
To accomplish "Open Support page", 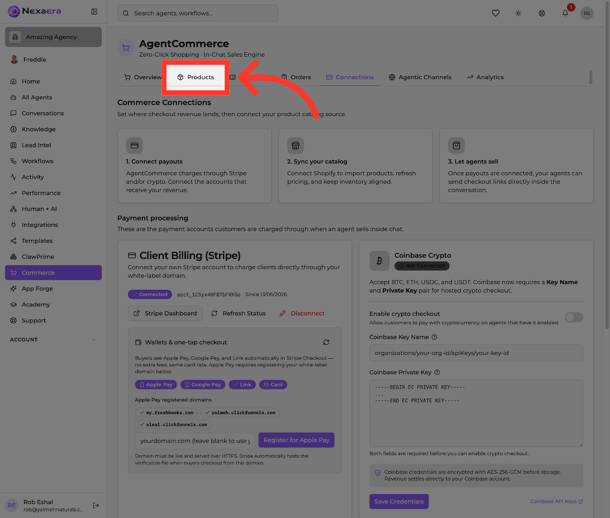I will pyautogui.click(x=53, y=320).
